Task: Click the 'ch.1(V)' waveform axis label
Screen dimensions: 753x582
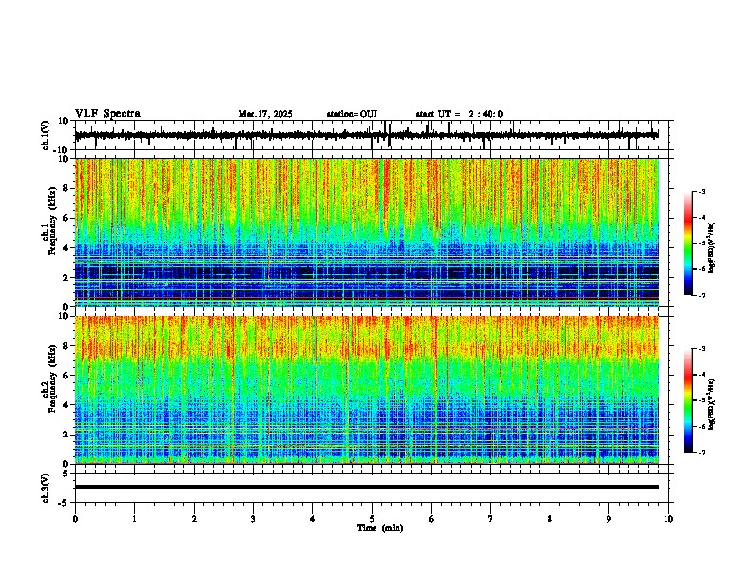Action: tap(45, 135)
